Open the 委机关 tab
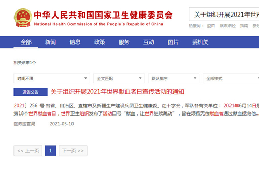The image size is (259, 187). tap(200, 42)
